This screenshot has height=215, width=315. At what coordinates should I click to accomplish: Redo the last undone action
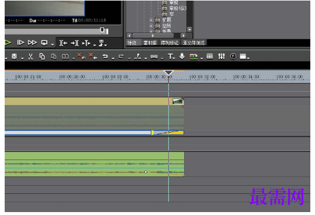(x=121, y=57)
